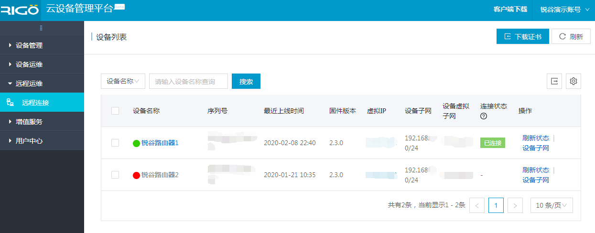Go to the next page arrow
Screen dimensions: 595x233
[x=515, y=205]
